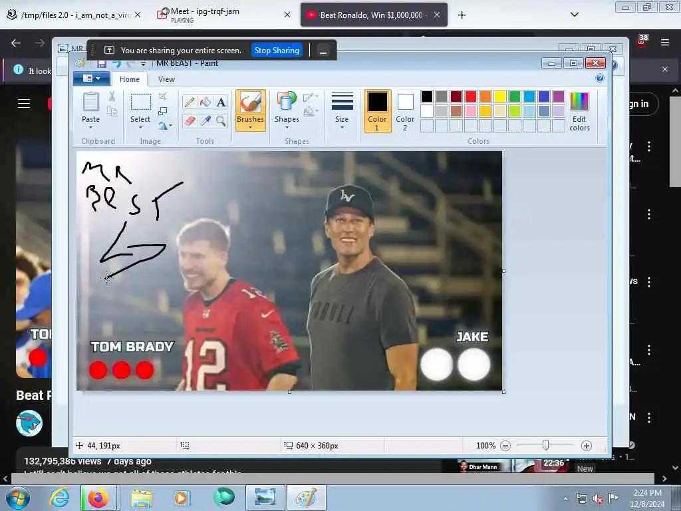Click the Undo arrow in Paint title bar
Screen dimensions: 681x511
point(116,64)
